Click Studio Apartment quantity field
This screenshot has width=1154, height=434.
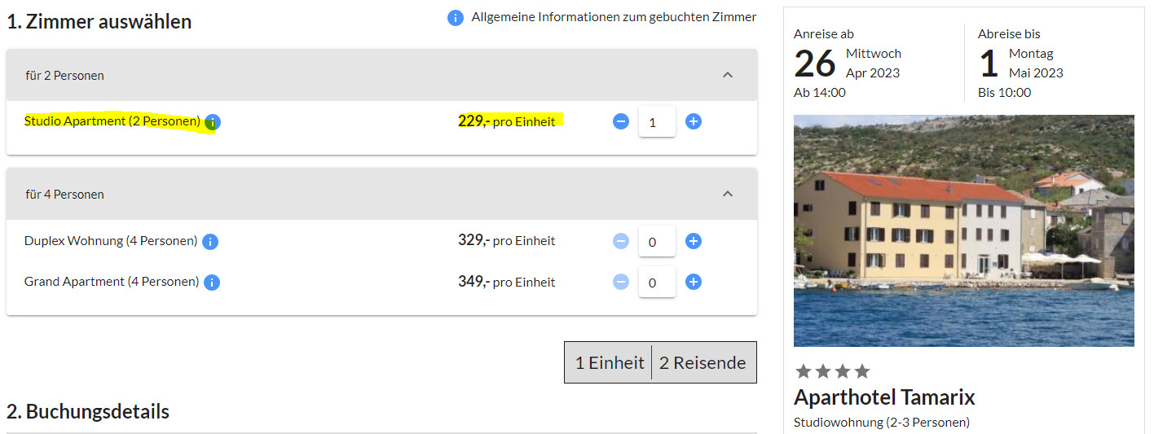pyautogui.click(x=657, y=122)
